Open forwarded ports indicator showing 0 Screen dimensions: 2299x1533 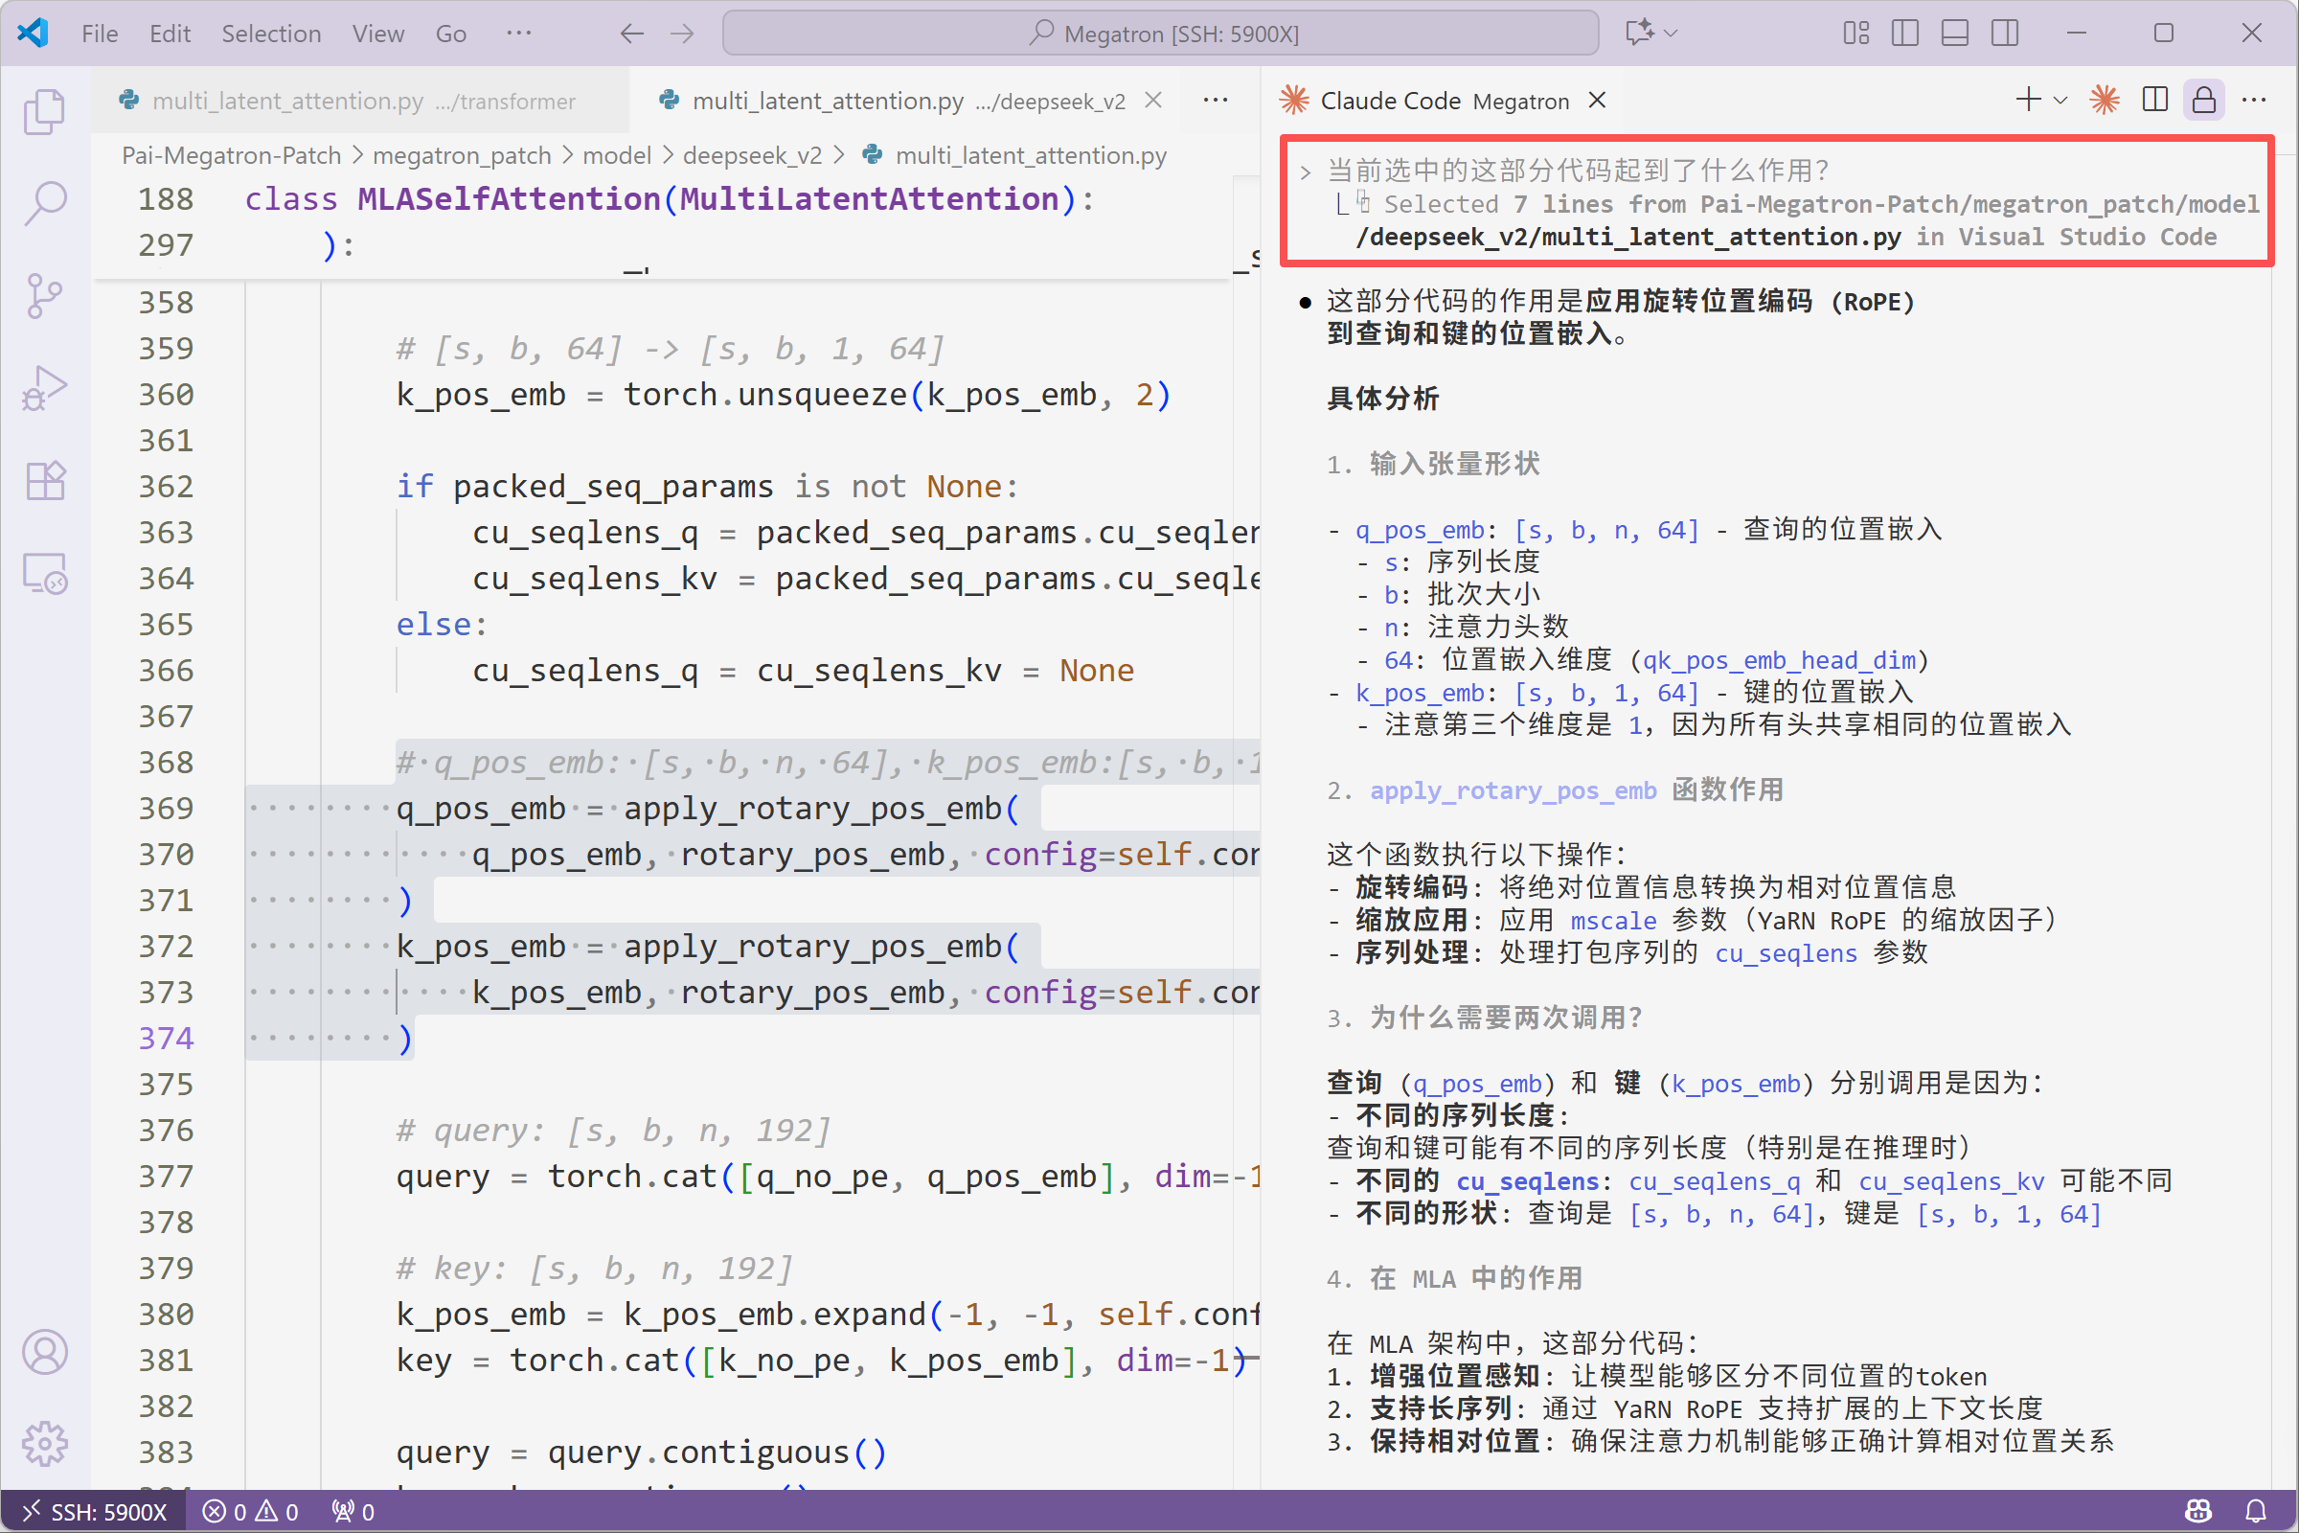pyautogui.click(x=353, y=1512)
